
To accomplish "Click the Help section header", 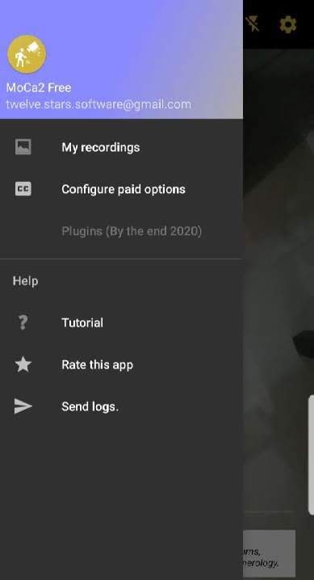I will pyautogui.click(x=26, y=281).
